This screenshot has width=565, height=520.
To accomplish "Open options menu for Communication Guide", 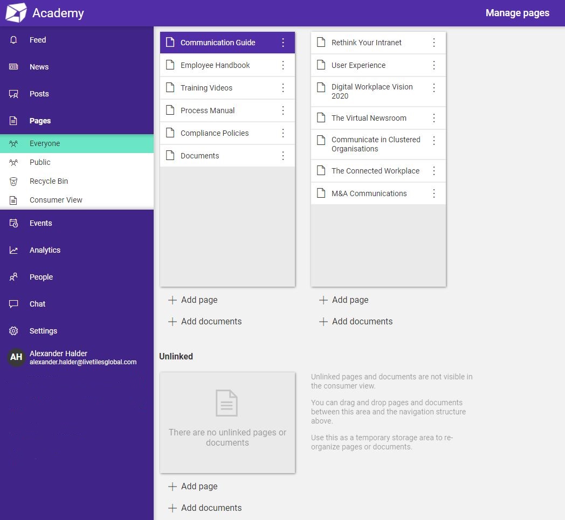I will 283,43.
